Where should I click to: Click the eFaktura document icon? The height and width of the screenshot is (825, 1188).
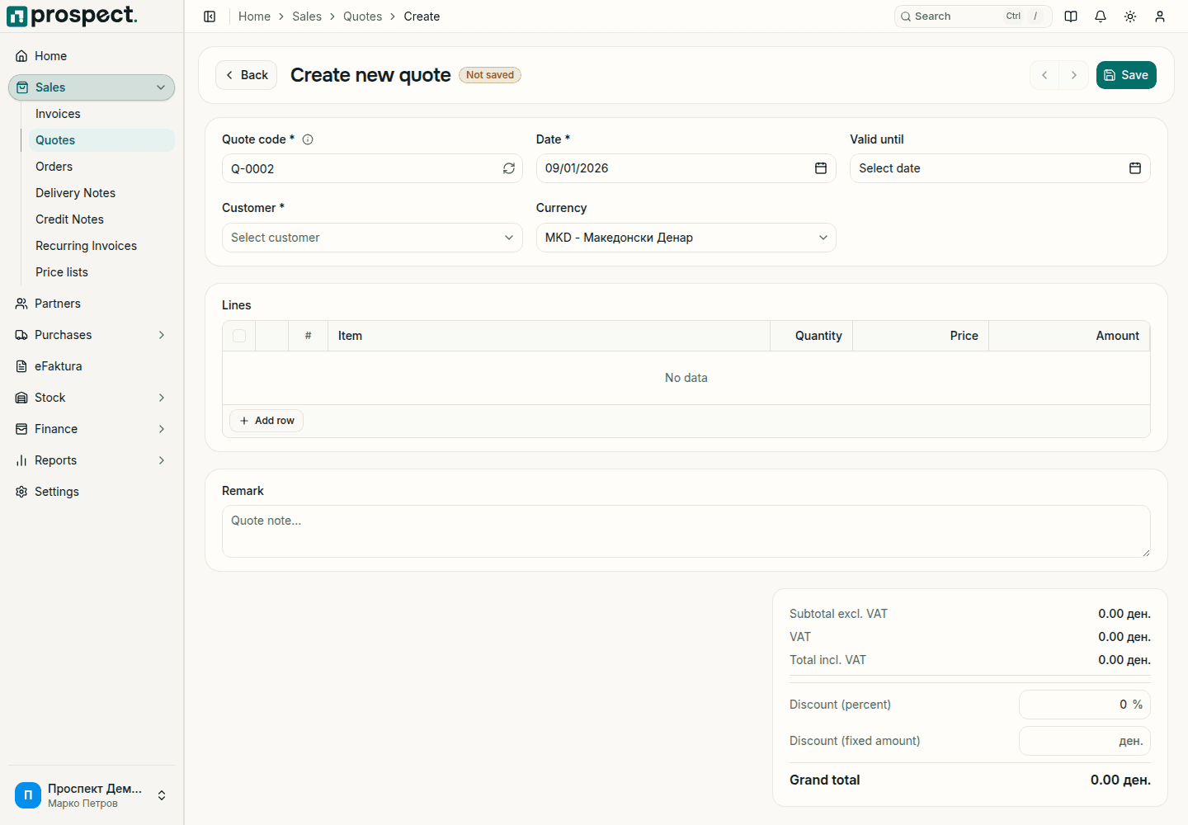pos(21,366)
